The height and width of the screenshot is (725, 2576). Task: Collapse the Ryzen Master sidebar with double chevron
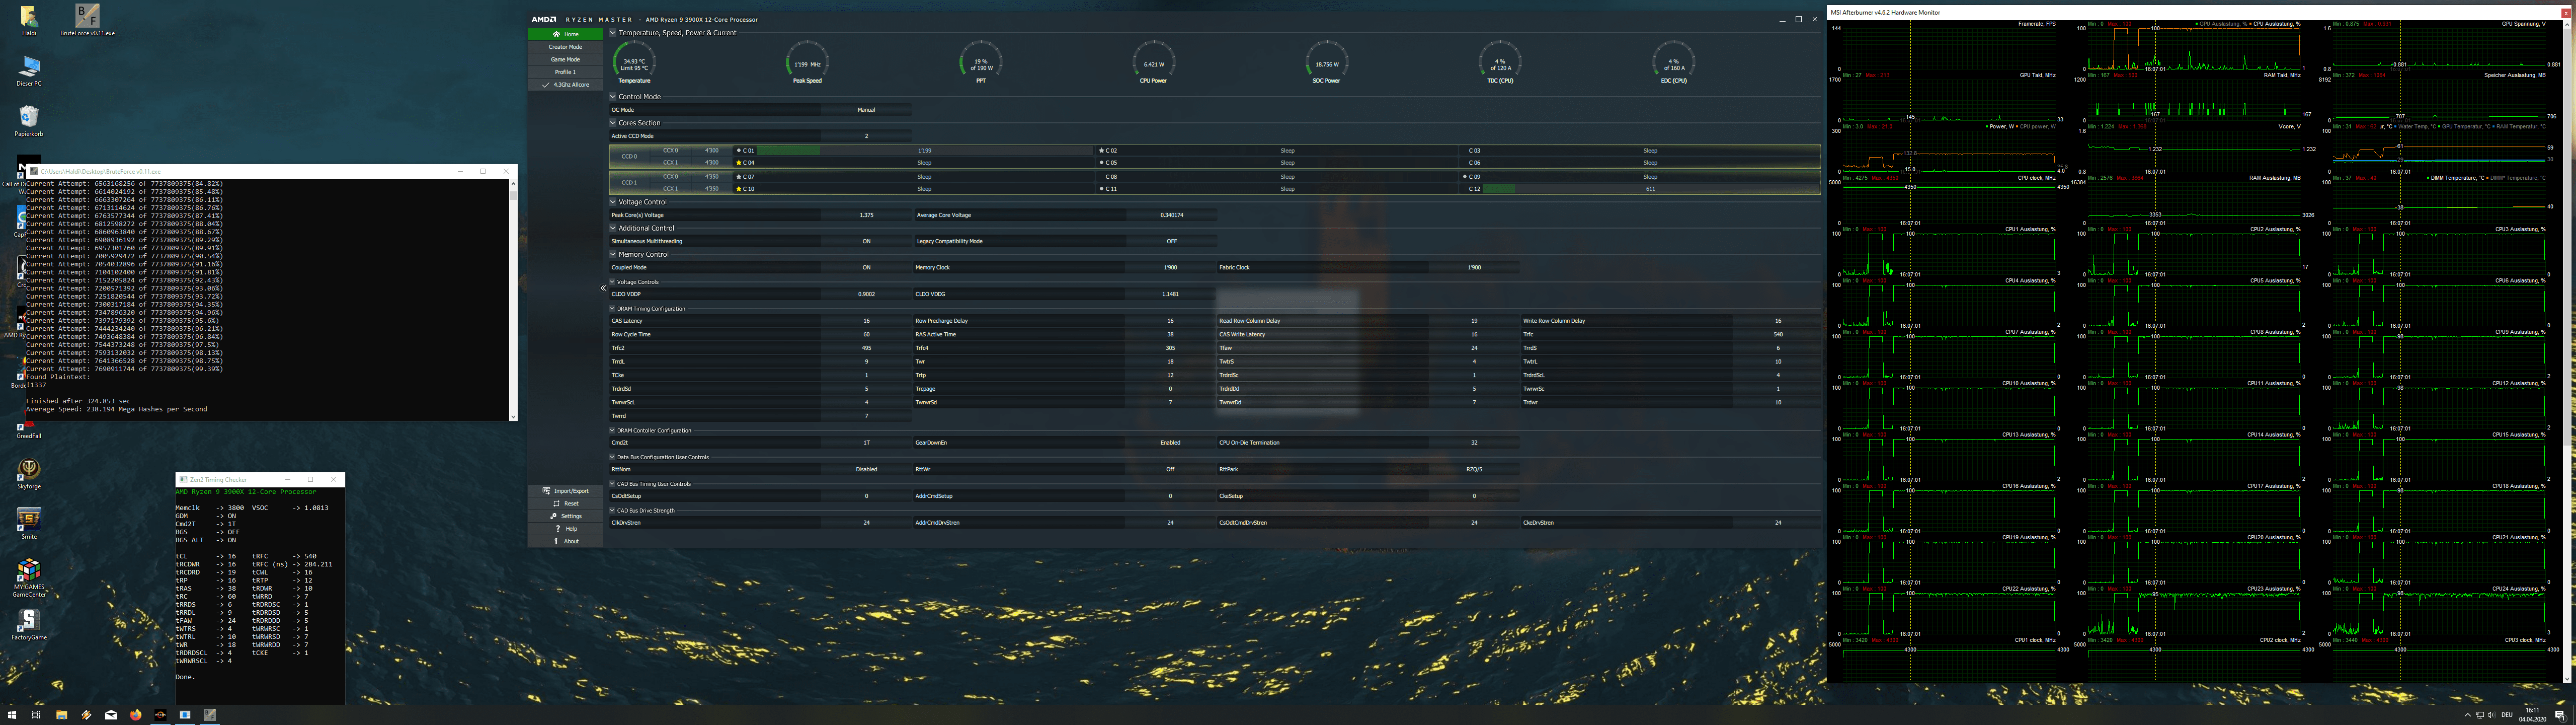point(603,288)
